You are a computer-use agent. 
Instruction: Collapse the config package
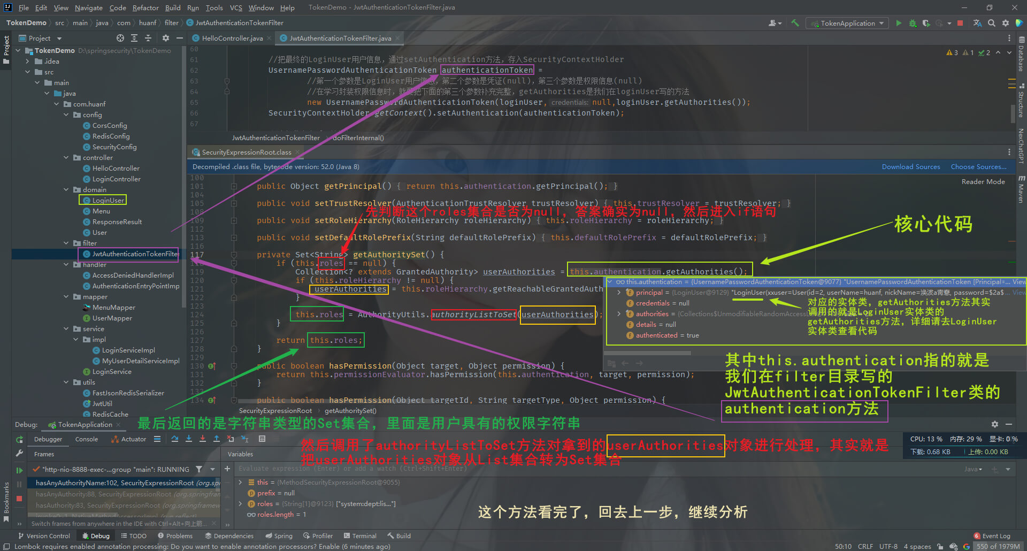point(66,114)
